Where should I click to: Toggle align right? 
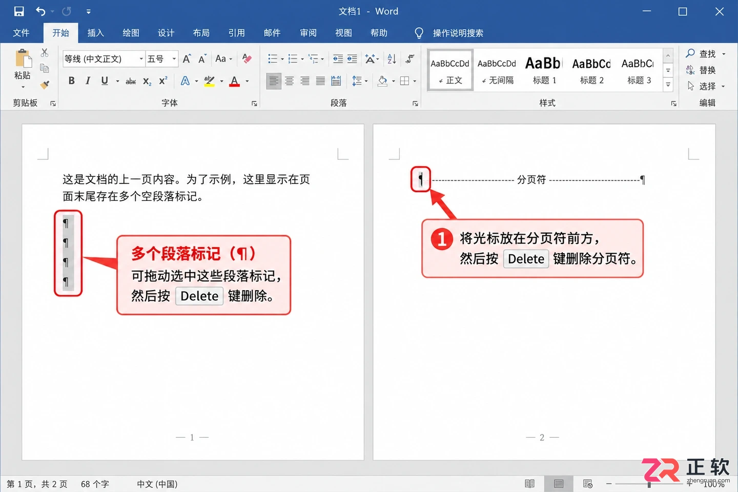coord(305,81)
